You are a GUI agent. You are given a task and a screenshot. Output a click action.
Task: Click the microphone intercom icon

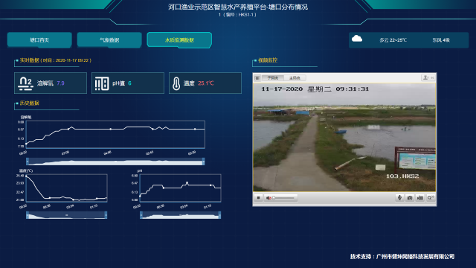click(399, 198)
